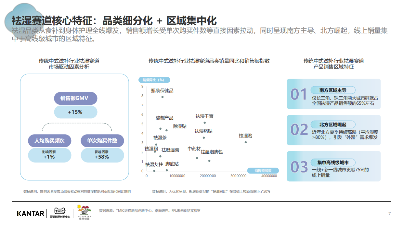Click the 销售额指数 axis label

263,170
